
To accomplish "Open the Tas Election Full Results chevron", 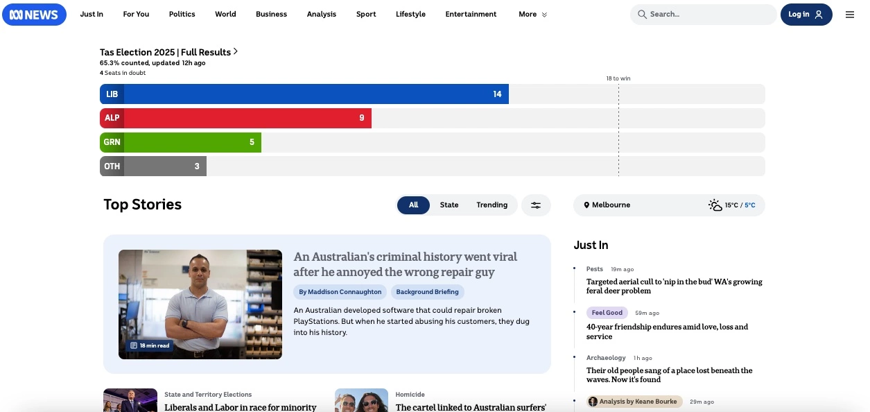I will click(236, 51).
